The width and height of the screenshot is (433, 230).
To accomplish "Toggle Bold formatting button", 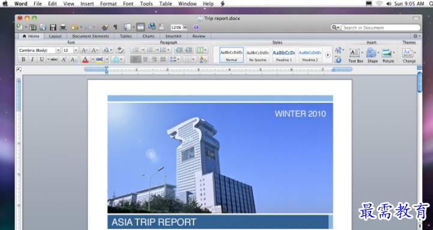I will pyautogui.click(x=23, y=59).
